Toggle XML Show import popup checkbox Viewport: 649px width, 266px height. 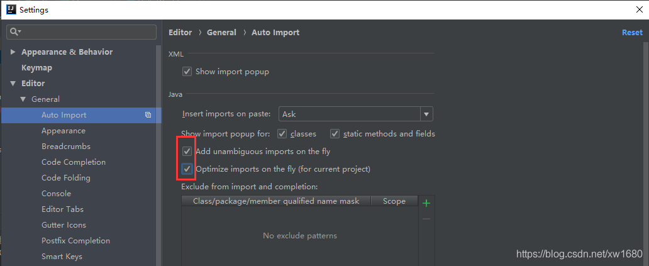click(x=187, y=72)
